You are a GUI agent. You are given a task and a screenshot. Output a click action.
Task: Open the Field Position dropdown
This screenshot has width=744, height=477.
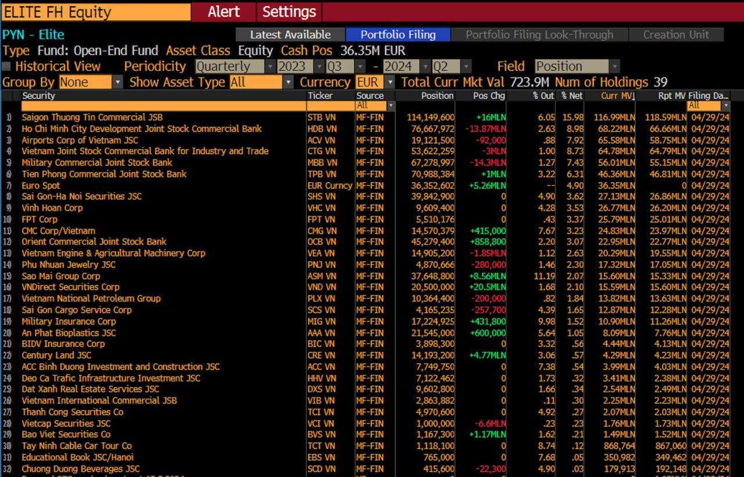(577, 66)
